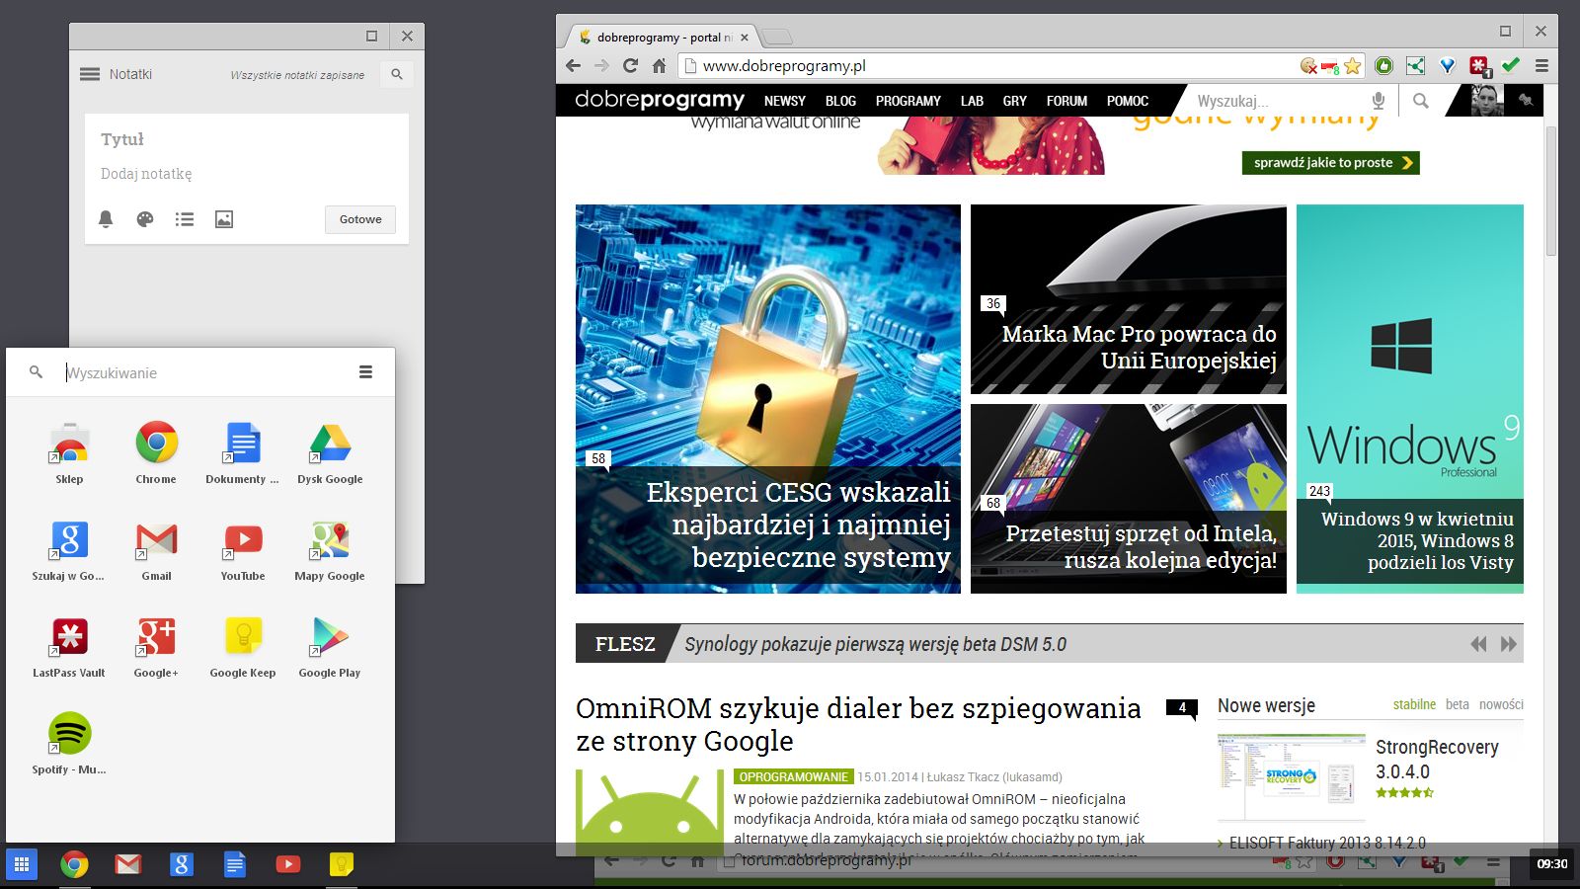
Task: Open Mapy Google app
Action: 330,550
